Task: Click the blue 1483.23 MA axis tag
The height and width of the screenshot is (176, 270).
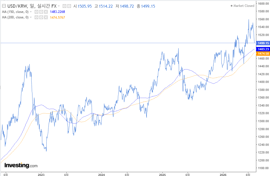Action: [263, 49]
